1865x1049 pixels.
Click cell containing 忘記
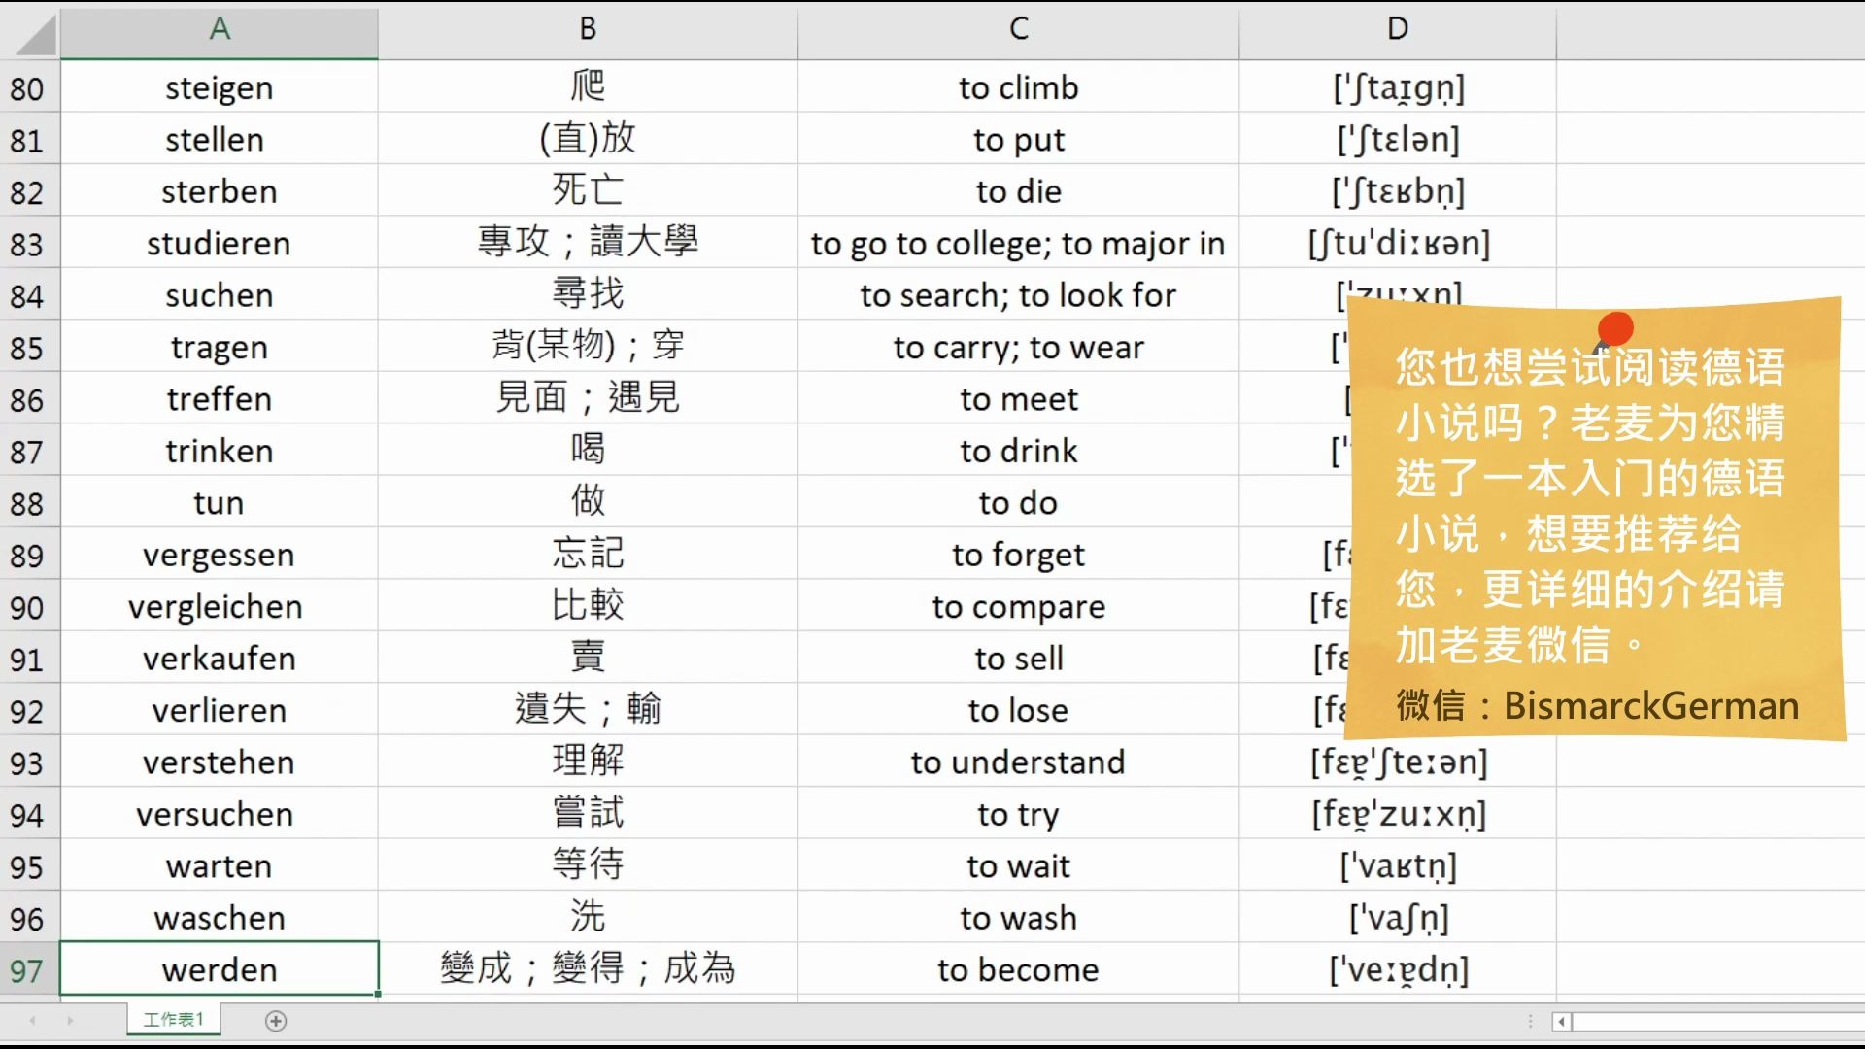click(588, 555)
